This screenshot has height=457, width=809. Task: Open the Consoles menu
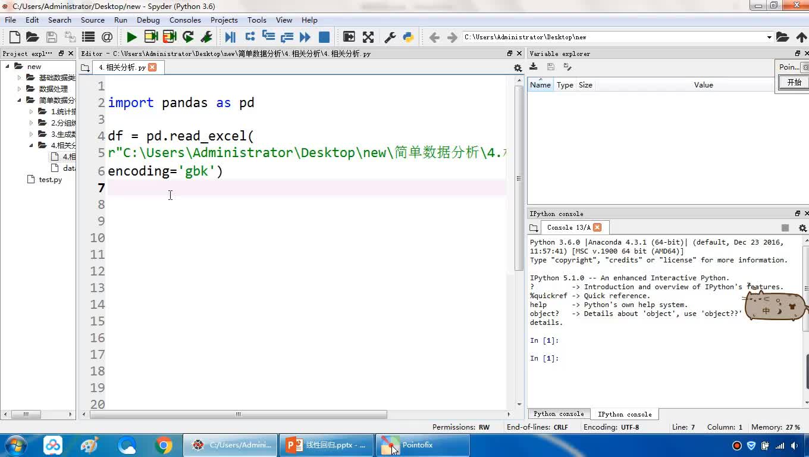185,20
